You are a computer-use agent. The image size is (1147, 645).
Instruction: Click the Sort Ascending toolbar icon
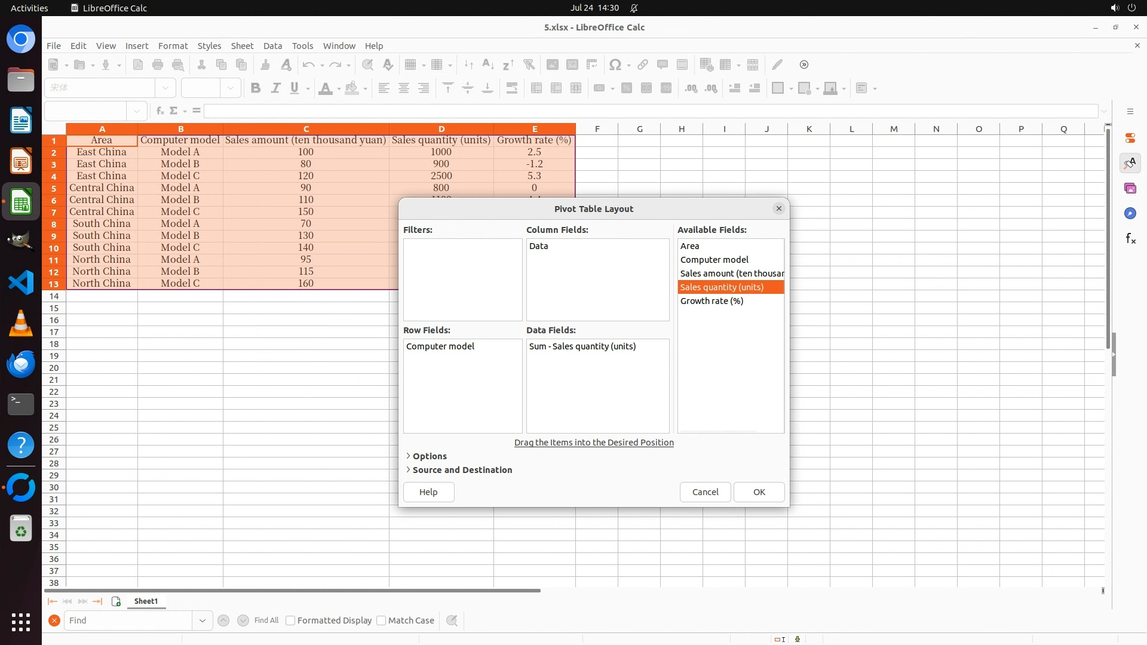[488, 64]
